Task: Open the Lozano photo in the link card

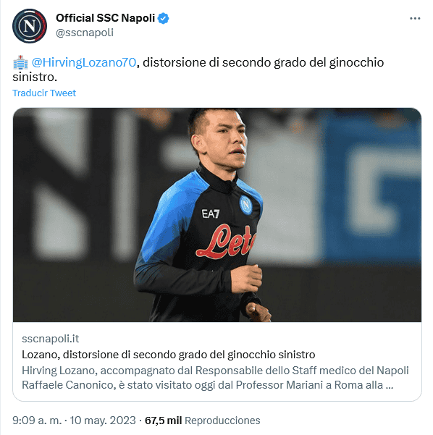Action: click(x=217, y=215)
